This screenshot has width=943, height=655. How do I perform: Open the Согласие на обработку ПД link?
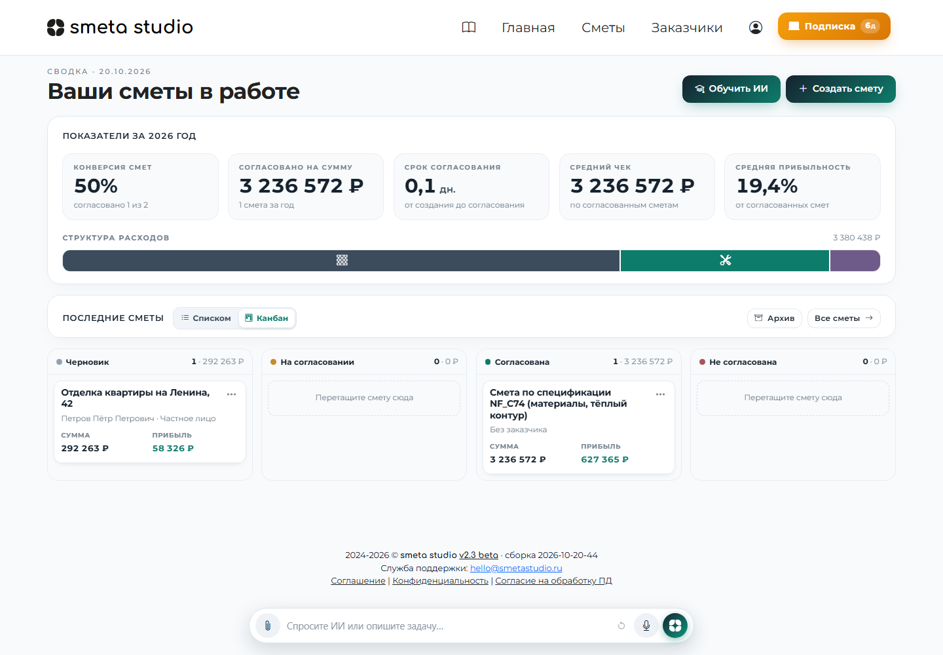[x=553, y=581]
